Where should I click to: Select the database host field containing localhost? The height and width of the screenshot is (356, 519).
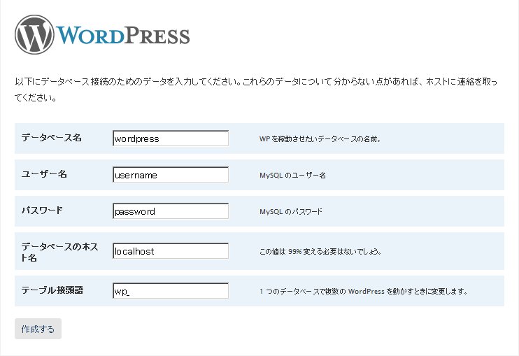tap(171, 251)
